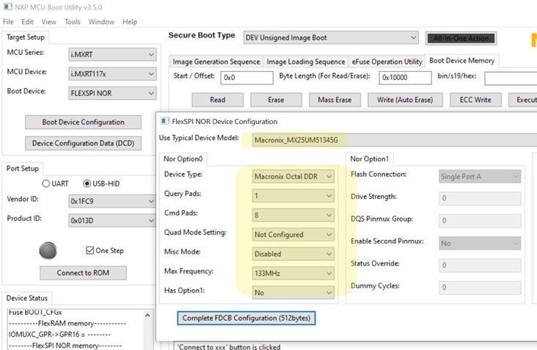Viewport: 537px width, 350px height.
Task: Click the NXP MCU Boot Utility title icon
Action: pyautogui.click(x=7, y=7)
